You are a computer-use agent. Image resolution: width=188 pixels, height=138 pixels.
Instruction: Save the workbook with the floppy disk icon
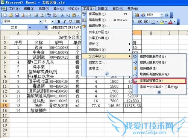tap(17, 15)
